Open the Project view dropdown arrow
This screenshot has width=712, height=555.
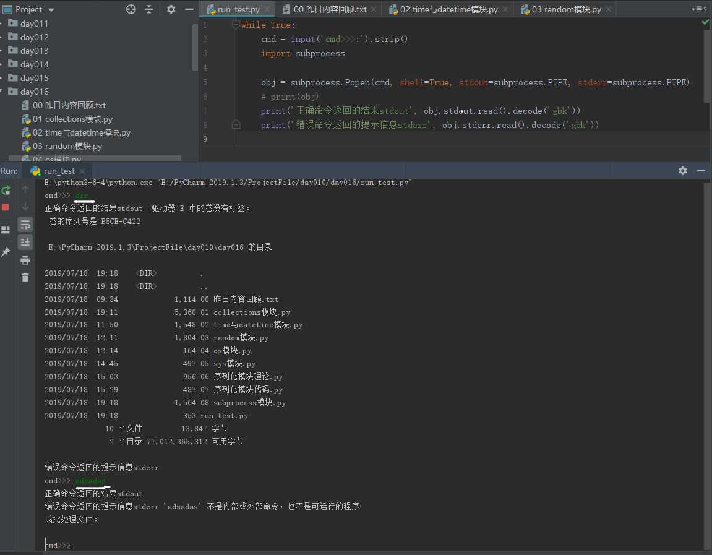[51, 9]
